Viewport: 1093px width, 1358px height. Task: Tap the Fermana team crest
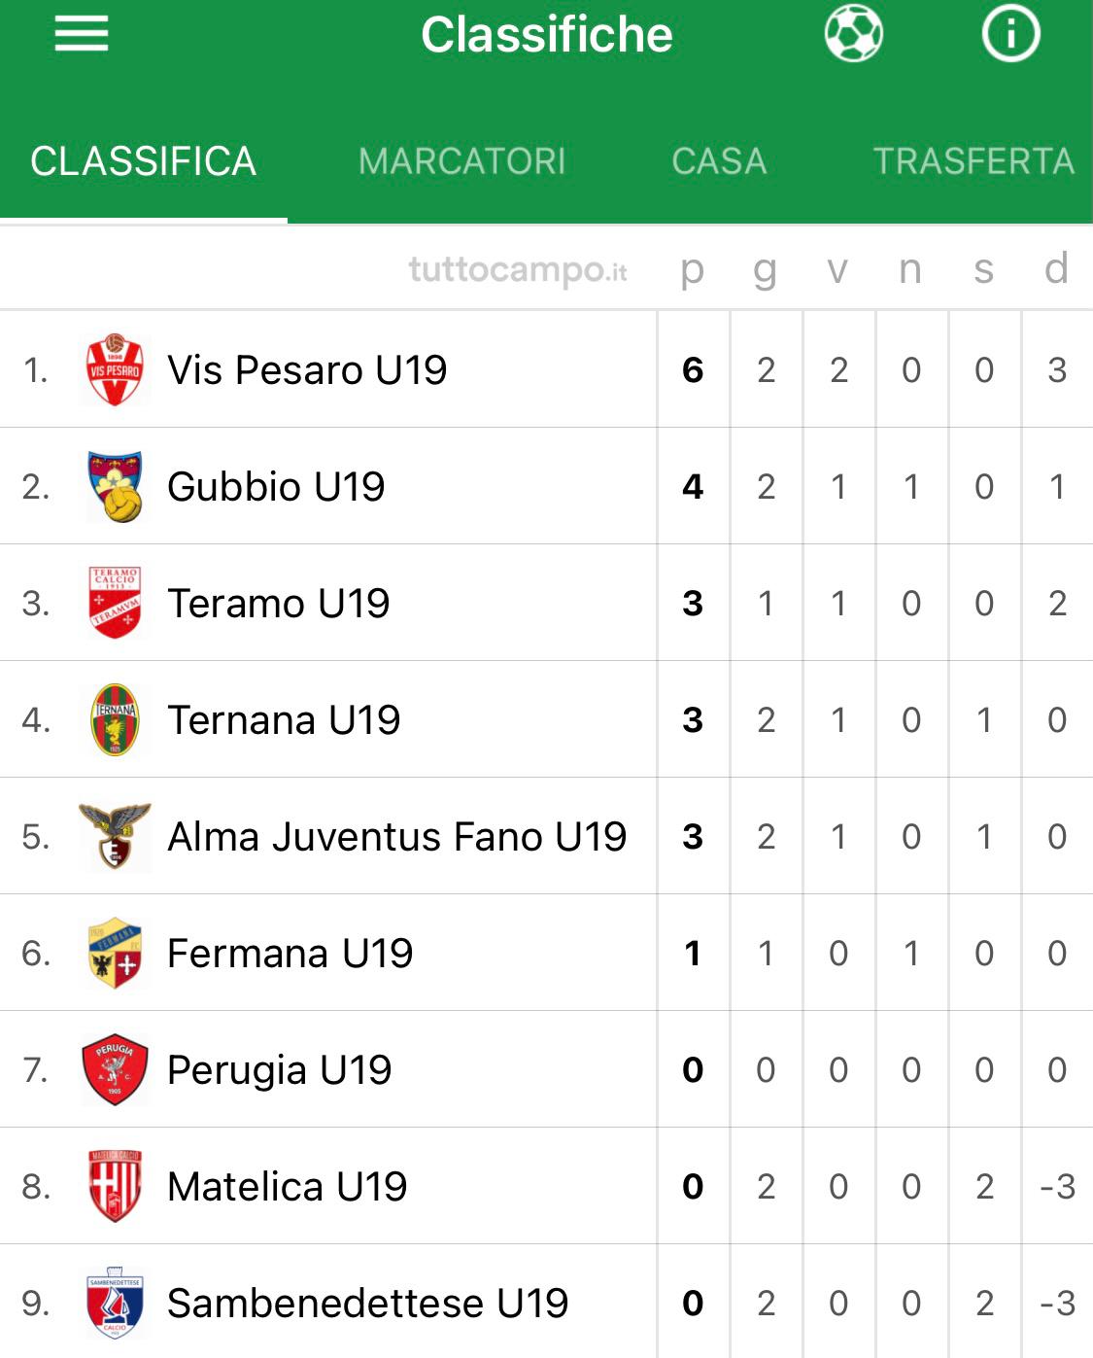click(115, 953)
